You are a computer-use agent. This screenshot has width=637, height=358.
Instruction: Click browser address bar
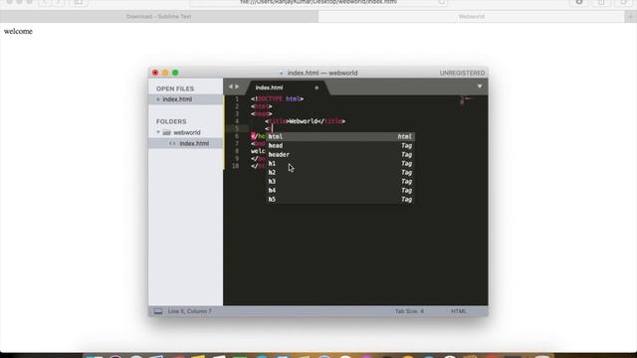pos(318,2)
